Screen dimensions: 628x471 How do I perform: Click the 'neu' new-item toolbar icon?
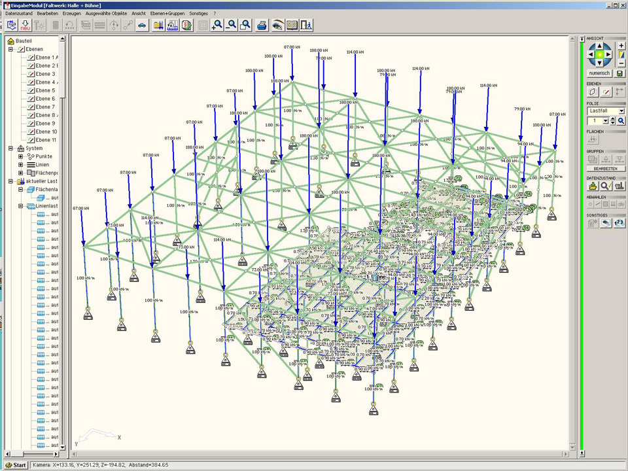[26, 26]
